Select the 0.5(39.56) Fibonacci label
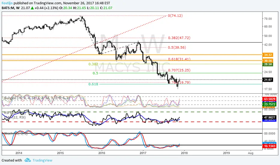 [177, 47]
